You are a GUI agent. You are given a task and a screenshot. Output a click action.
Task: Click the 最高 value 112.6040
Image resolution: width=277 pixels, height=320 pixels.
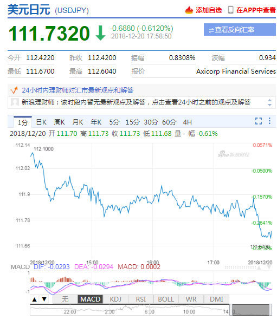pyautogui.click(x=102, y=71)
